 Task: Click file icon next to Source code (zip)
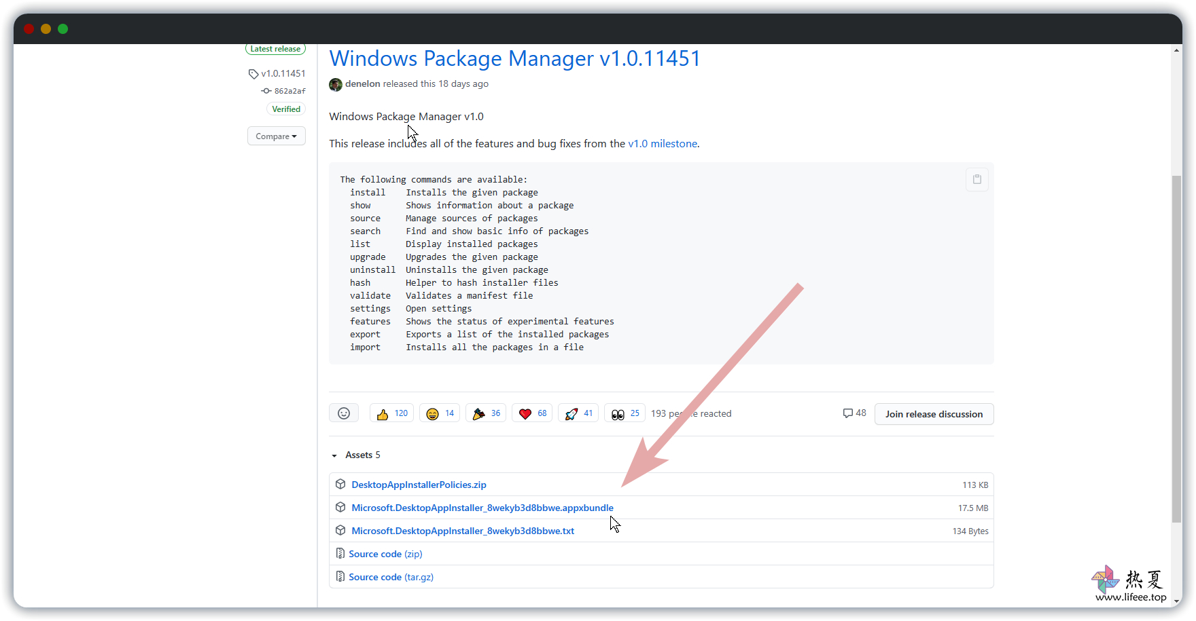pos(340,554)
